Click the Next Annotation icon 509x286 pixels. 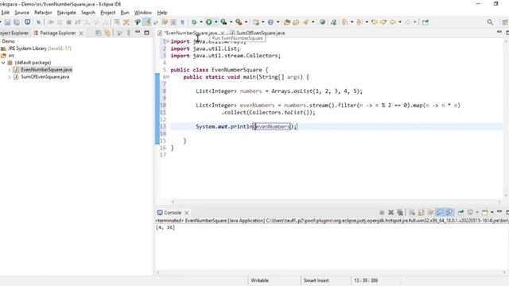(x=344, y=22)
